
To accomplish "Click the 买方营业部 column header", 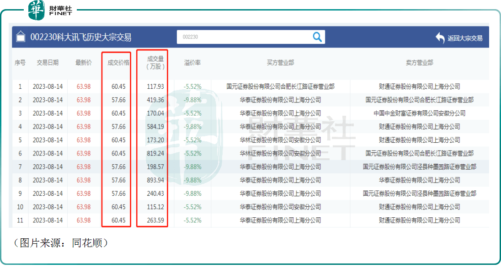I will click(280, 63).
